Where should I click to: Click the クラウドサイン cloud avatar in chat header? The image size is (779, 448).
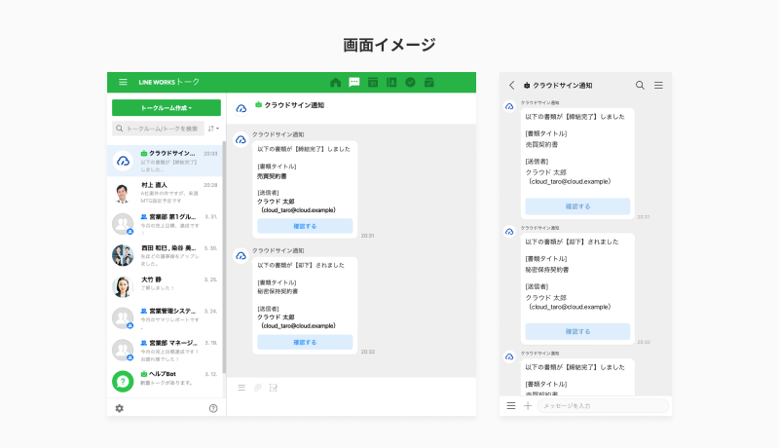[x=241, y=108]
